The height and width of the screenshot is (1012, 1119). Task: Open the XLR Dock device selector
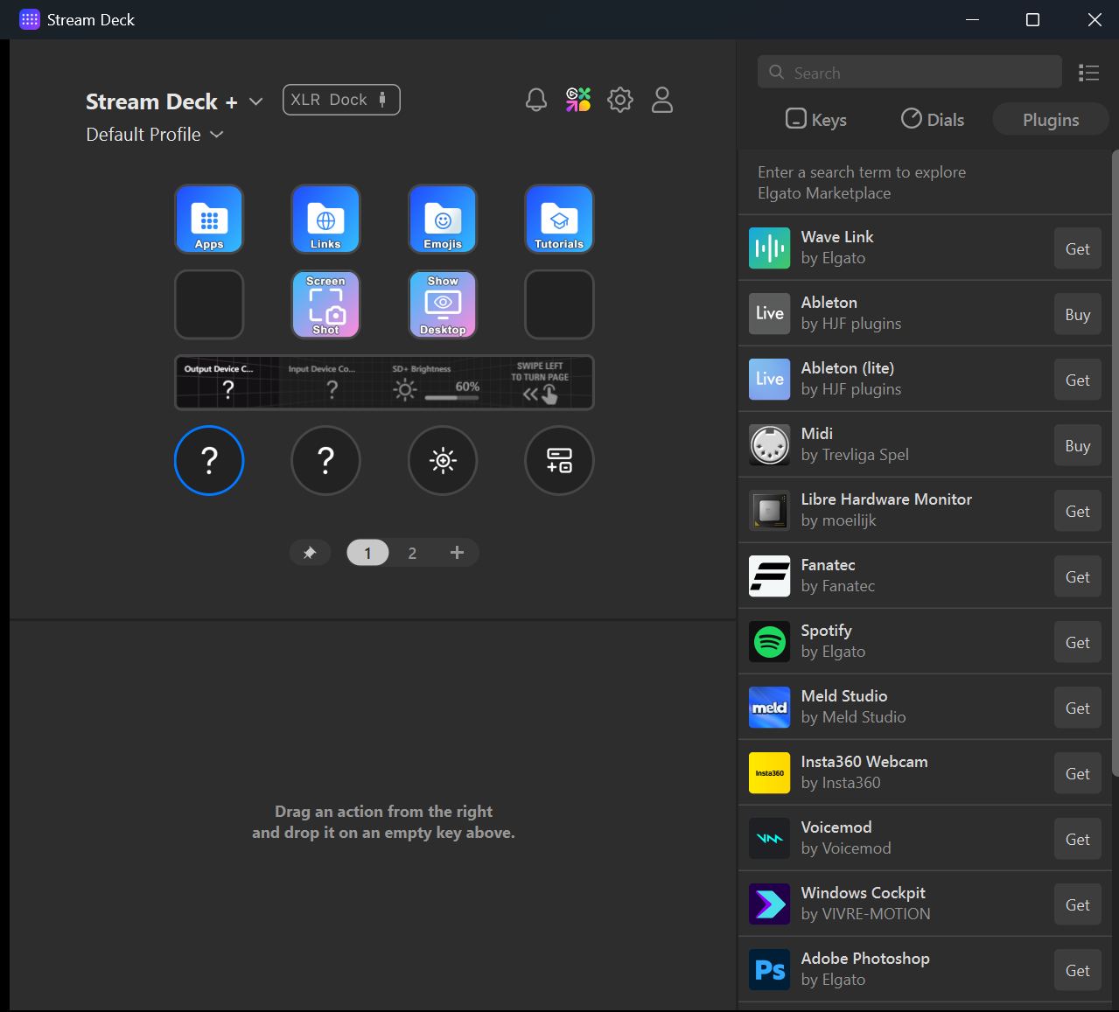(x=341, y=100)
